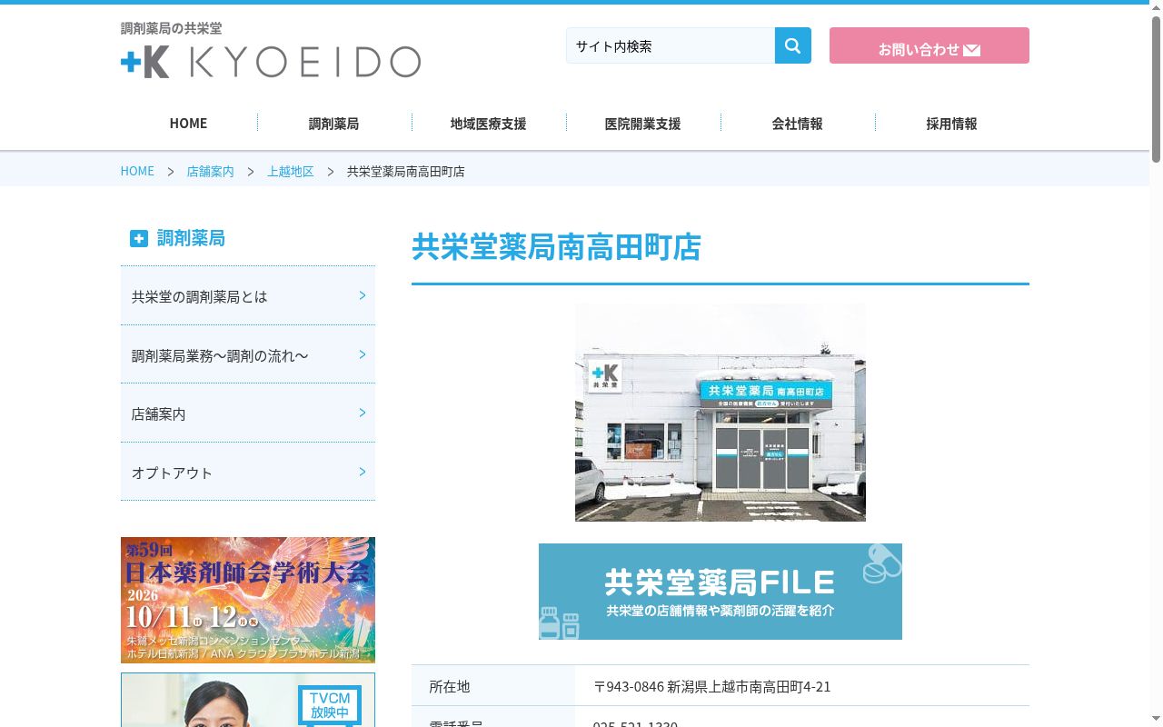Click the お問い合わせ pink button
The image size is (1163, 727).
[x=929, y=45]
